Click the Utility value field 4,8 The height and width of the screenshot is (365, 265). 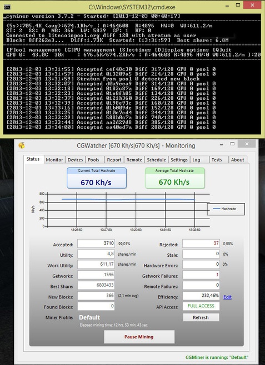pos(96,254)
